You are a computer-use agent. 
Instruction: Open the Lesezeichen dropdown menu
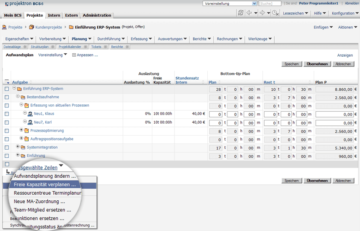295,13
